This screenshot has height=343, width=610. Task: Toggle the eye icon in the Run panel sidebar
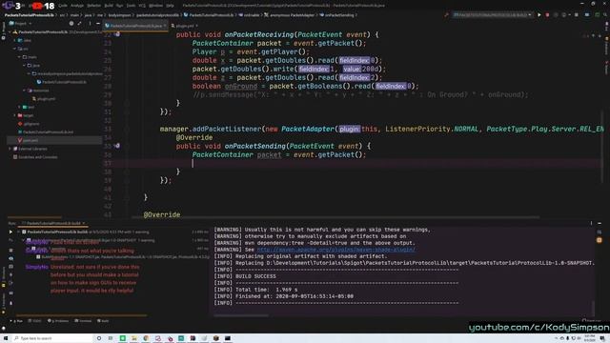tap(10, 258)
